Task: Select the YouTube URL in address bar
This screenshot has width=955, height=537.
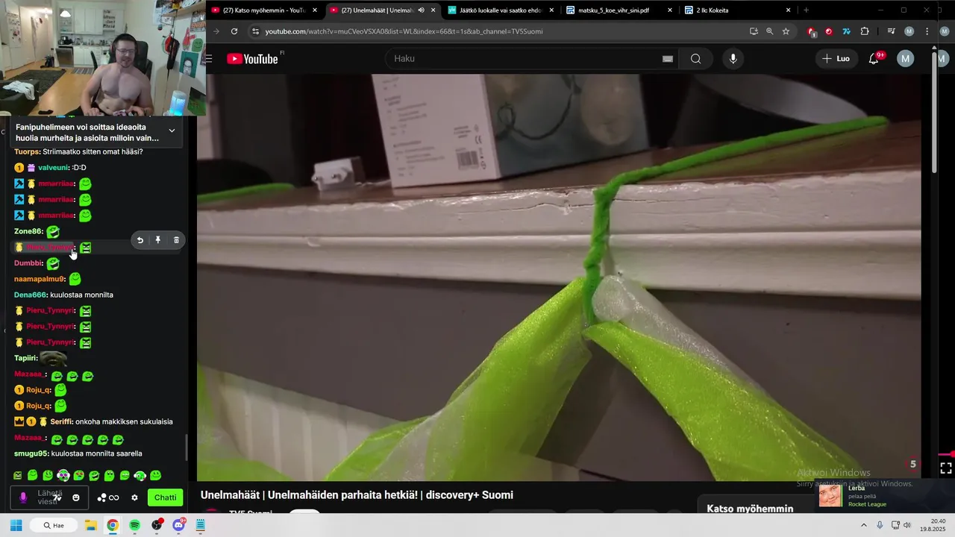Action: 404,31
